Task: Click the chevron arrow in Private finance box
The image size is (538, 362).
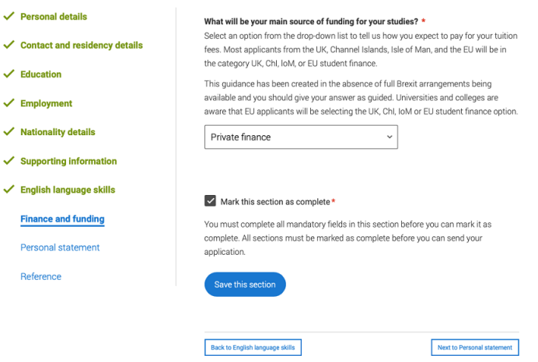Action: coord(390,137)
